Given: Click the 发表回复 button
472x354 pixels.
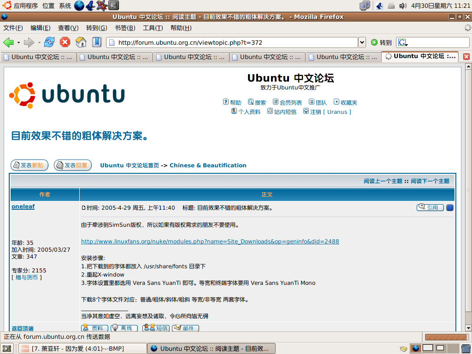Looking at the screenshot, I should 73,165.
